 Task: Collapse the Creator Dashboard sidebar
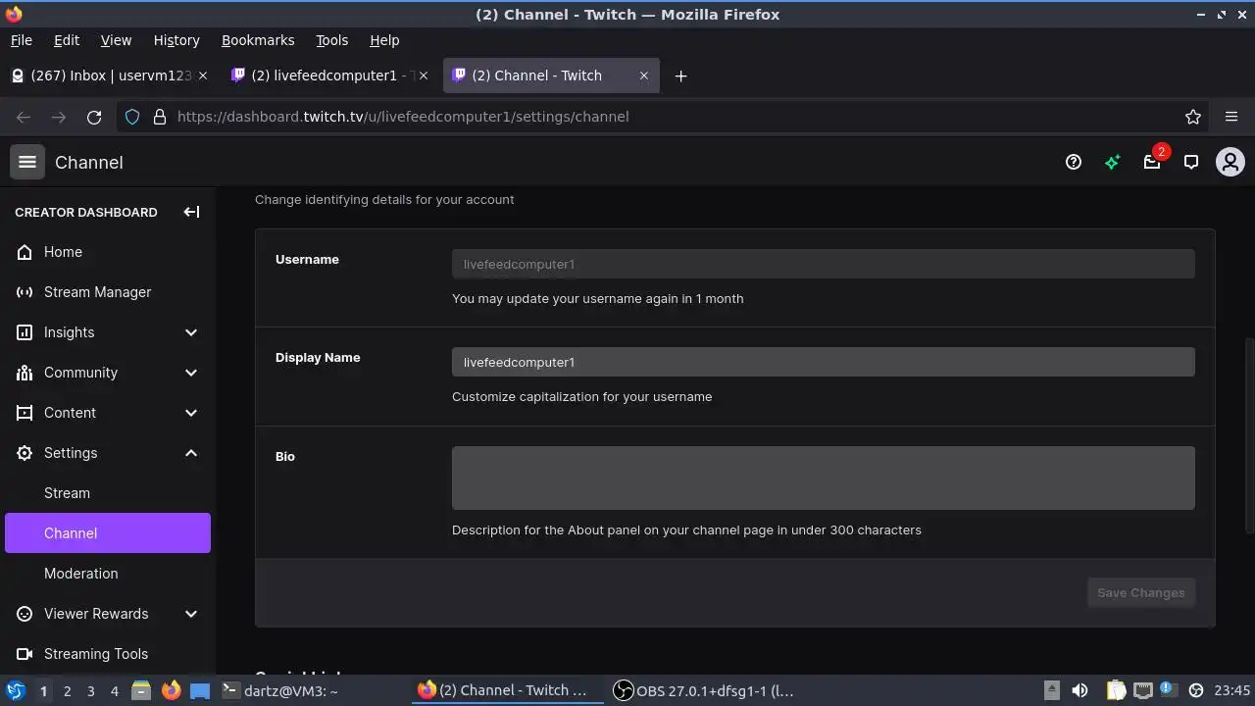pos(191,212)
